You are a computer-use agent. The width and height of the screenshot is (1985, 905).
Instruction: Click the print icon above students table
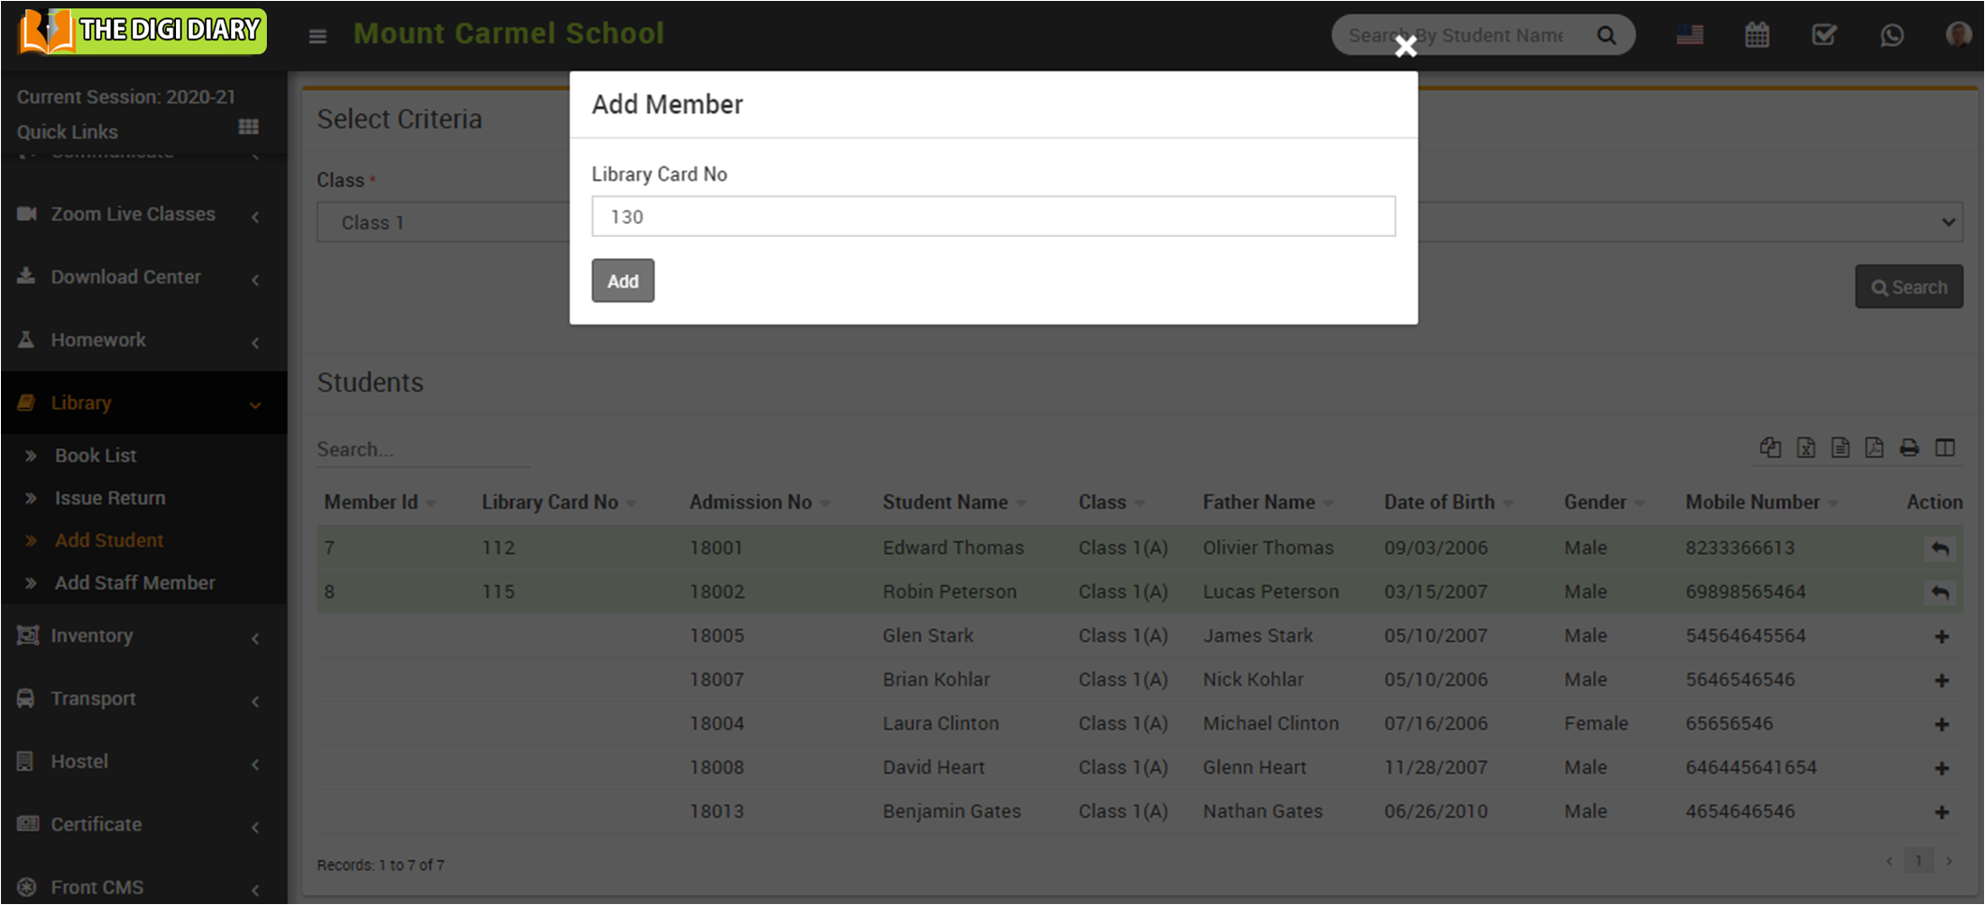(x=1909, y=448)
